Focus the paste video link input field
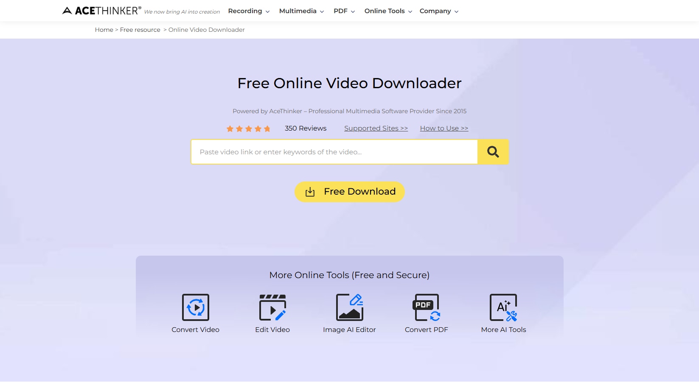The image size is (699, 382). tap(334, 152)
